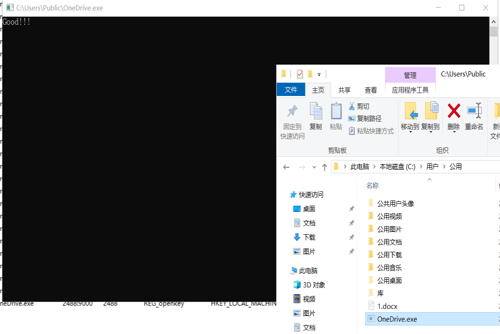Click 复制路径 (Copy path) in ribbon

click(365, 118)
